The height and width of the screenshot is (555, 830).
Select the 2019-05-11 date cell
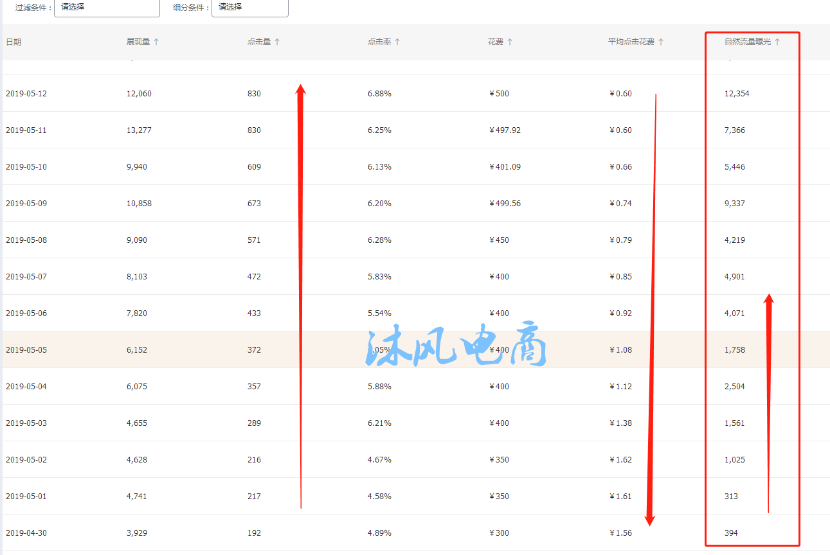coord(26,130)
